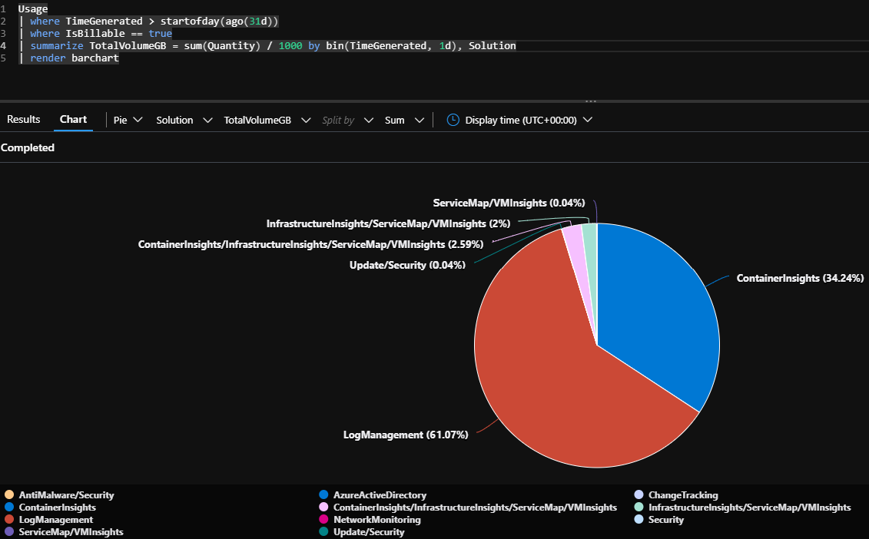This screenshot has width=869, height=539.
Task: Click the NetworkMonitoring legend dot icon
Action: (x=324, y=519)
